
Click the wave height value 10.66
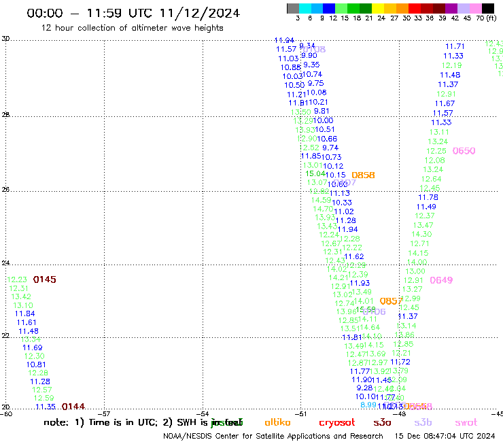point(327,139)
